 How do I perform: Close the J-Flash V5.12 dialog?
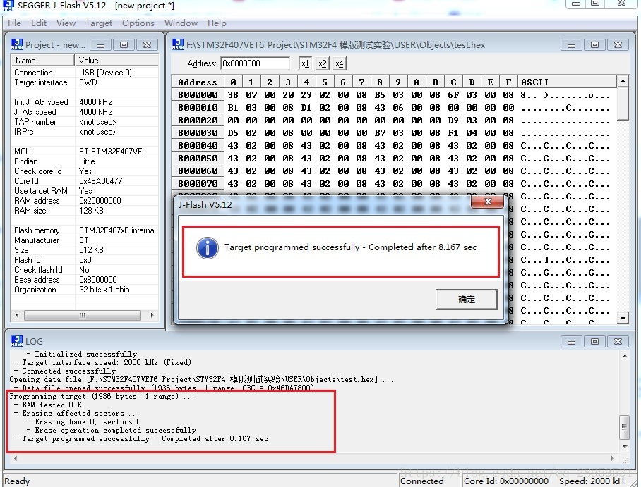pyautogui.click(x=488, y=202)
